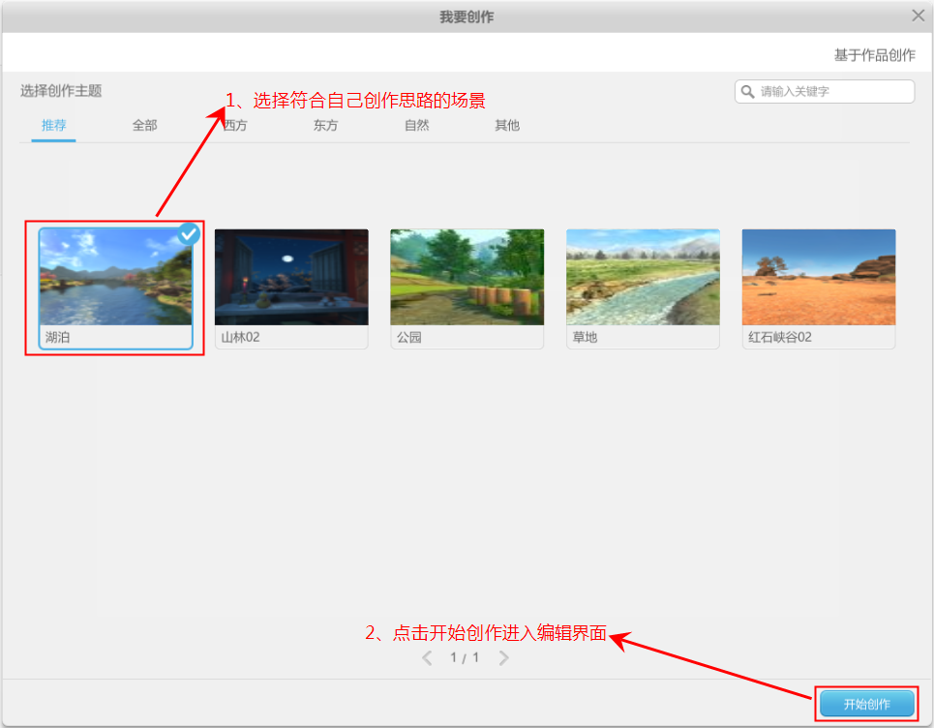Click the 1 / 1 page indicator
Viewport: 934px width, 728px height.
point(465,657)
